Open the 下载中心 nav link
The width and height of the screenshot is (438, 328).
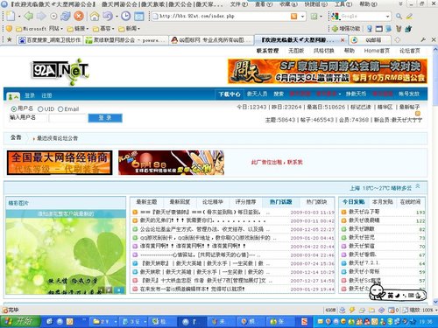[x=230, y=94]
